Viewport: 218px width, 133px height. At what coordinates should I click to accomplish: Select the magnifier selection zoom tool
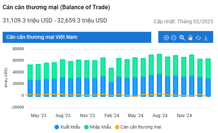click(182, 38)
